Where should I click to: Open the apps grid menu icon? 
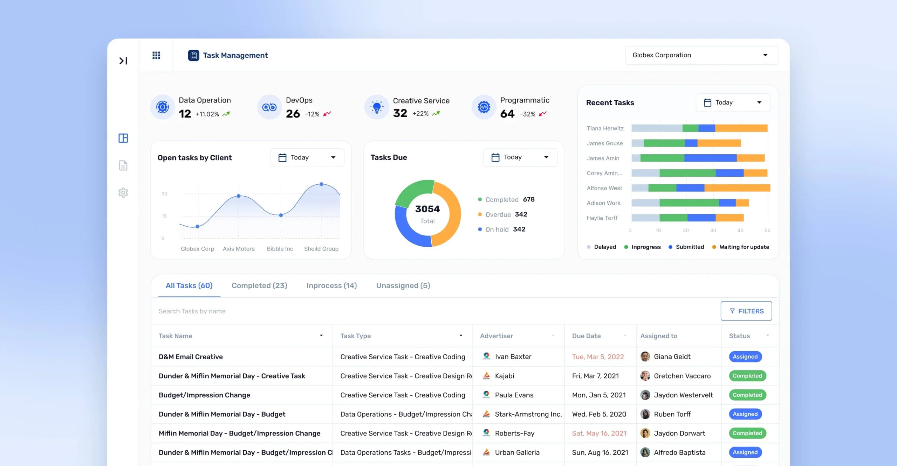[156, 55]
